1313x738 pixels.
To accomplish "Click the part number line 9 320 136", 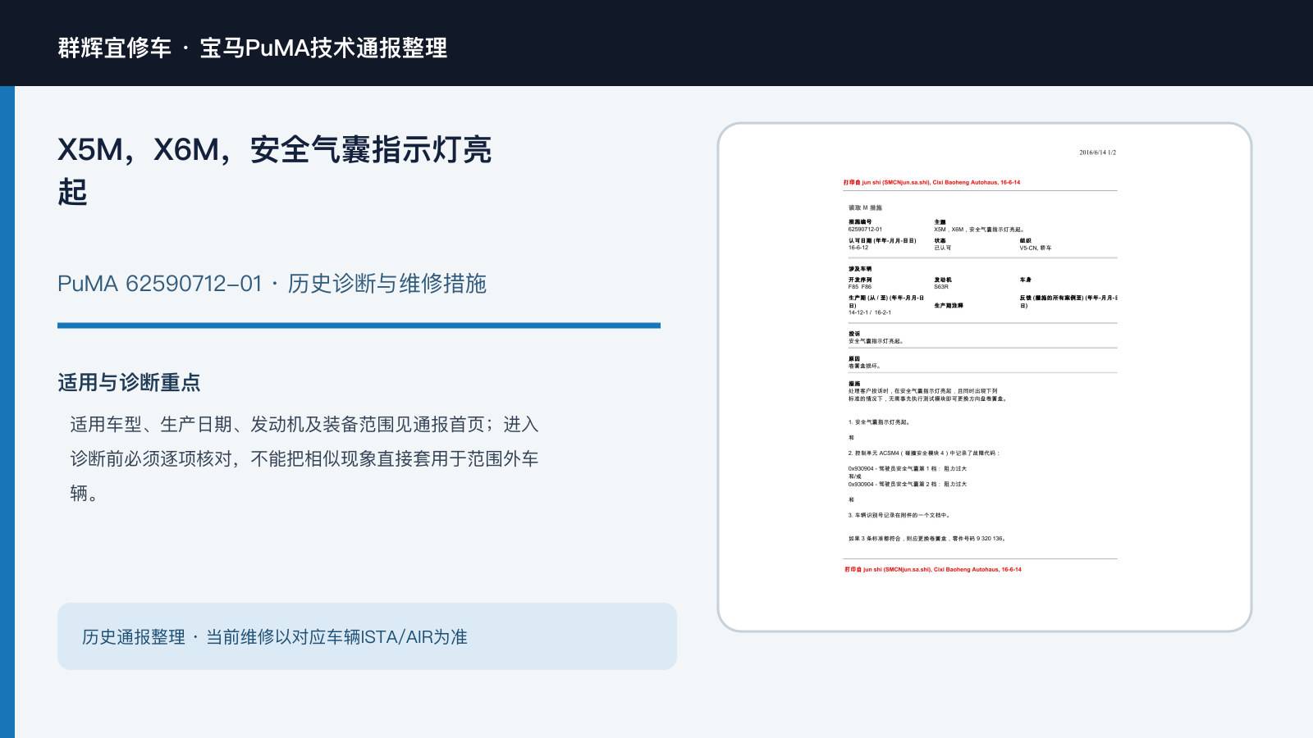I will pyautogui.click(x=927, y=539).
